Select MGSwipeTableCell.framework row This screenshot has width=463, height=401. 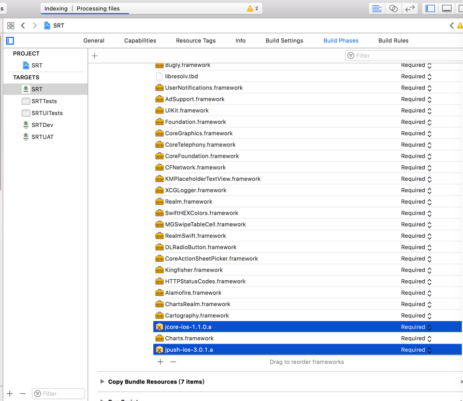[308, 224]
